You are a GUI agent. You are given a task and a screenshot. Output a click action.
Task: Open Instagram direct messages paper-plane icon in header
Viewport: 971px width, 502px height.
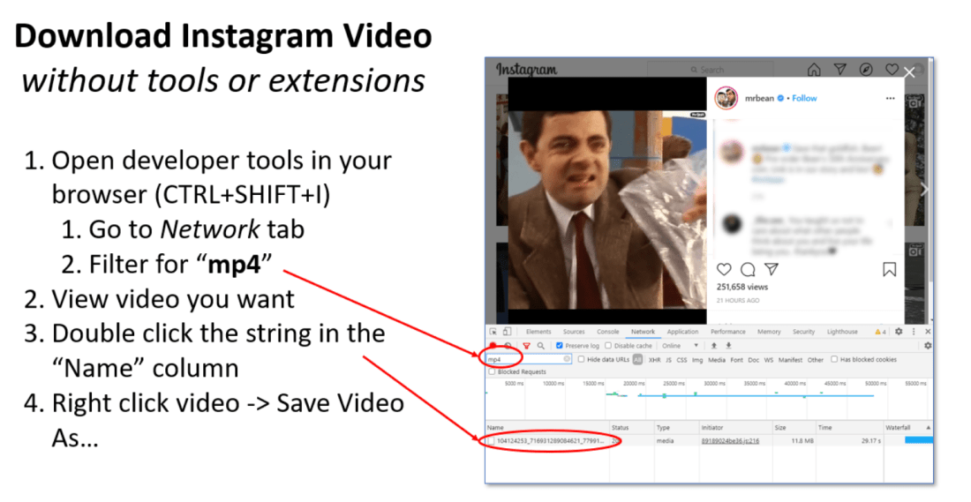pyautogui.click(x=839, y=70)
